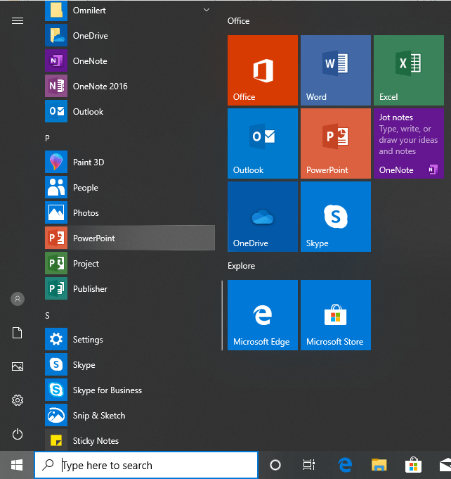The width and height of the screenshot is (451, 479).
Task: Open File Explorer from the taskbar
Action: coord(379,465)
